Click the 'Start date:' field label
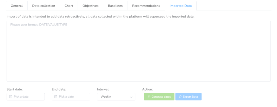The height and width of the screenshot is (107, 277). (x=15, y=90)
